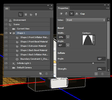Switch to the 3D panel tab
This screenshot has height=100, width=112.
click(x=7, y=8)
